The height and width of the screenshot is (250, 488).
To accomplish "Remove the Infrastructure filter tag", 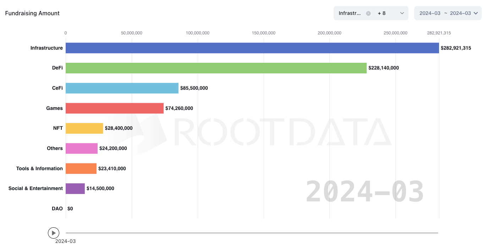I will 368,13.
